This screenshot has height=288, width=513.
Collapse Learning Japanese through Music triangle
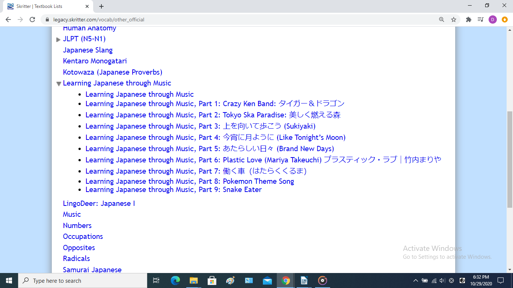coord(59,84)
